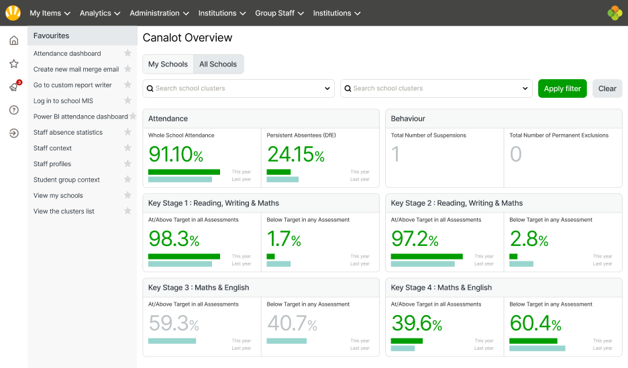Expand the My Items dropdown menu

point(50,13)
